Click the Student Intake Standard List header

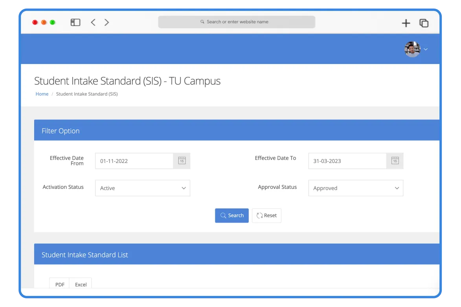(237, 254)
